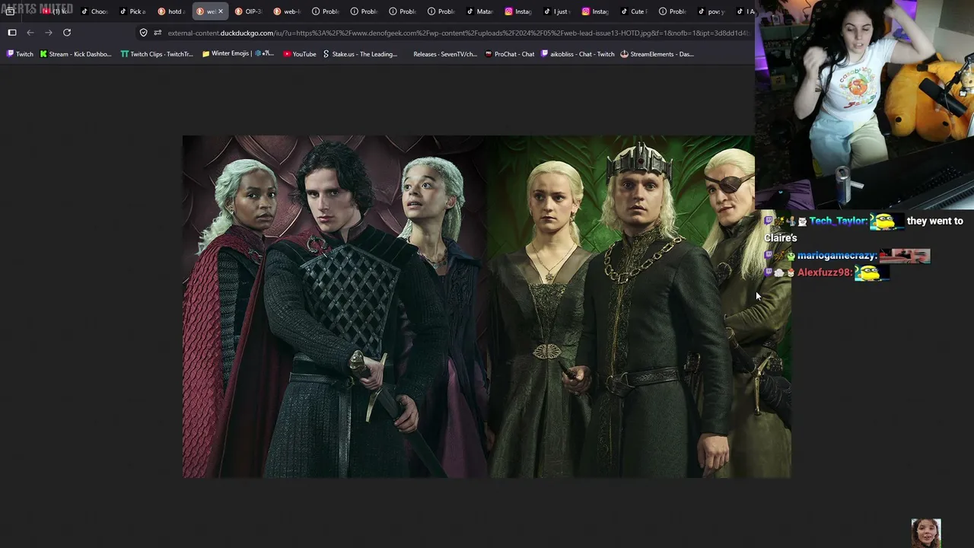974x548 pixels.
Task: Open site permissions icon in address bar
Action: pos(158,33)
